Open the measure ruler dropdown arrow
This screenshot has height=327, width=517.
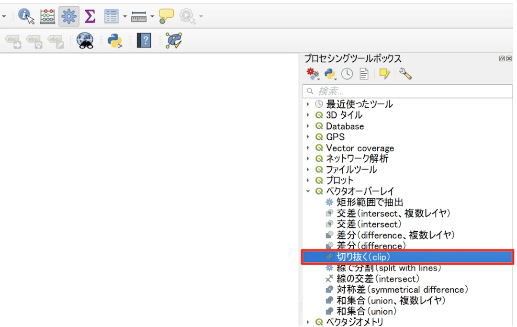(x=152, y=17)
